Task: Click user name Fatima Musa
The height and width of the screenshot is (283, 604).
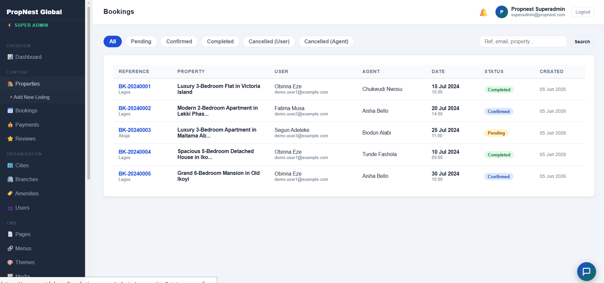Action: tap(289, 108)
